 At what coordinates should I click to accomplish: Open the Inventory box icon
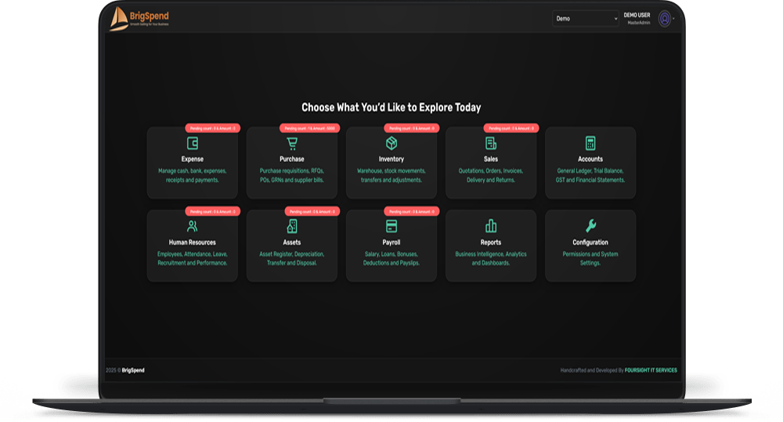point(391,143)
